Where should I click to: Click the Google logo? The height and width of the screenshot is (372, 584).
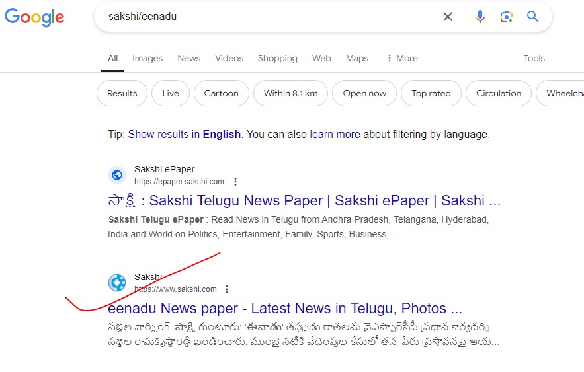point(34,17)
